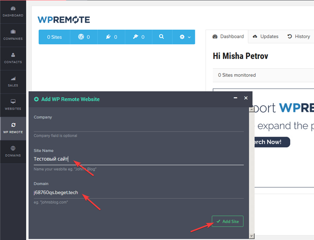Viewport: 314px width, 240px height.
Task: Click the 'Company field is optional' hint
Action: [x=56, y=136]
